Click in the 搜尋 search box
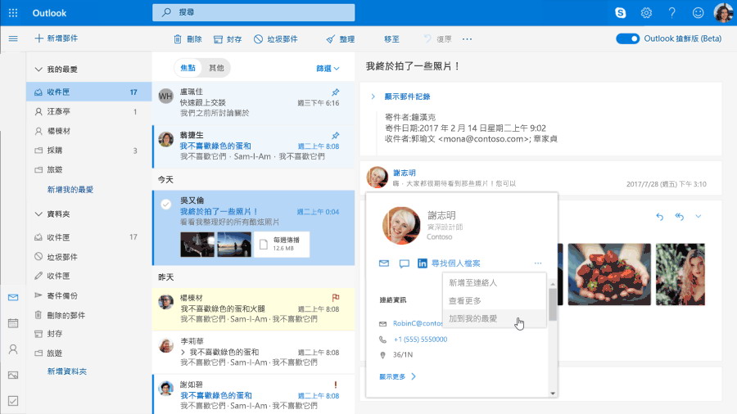This screenshot has width=737, height=414. (253, 12)
